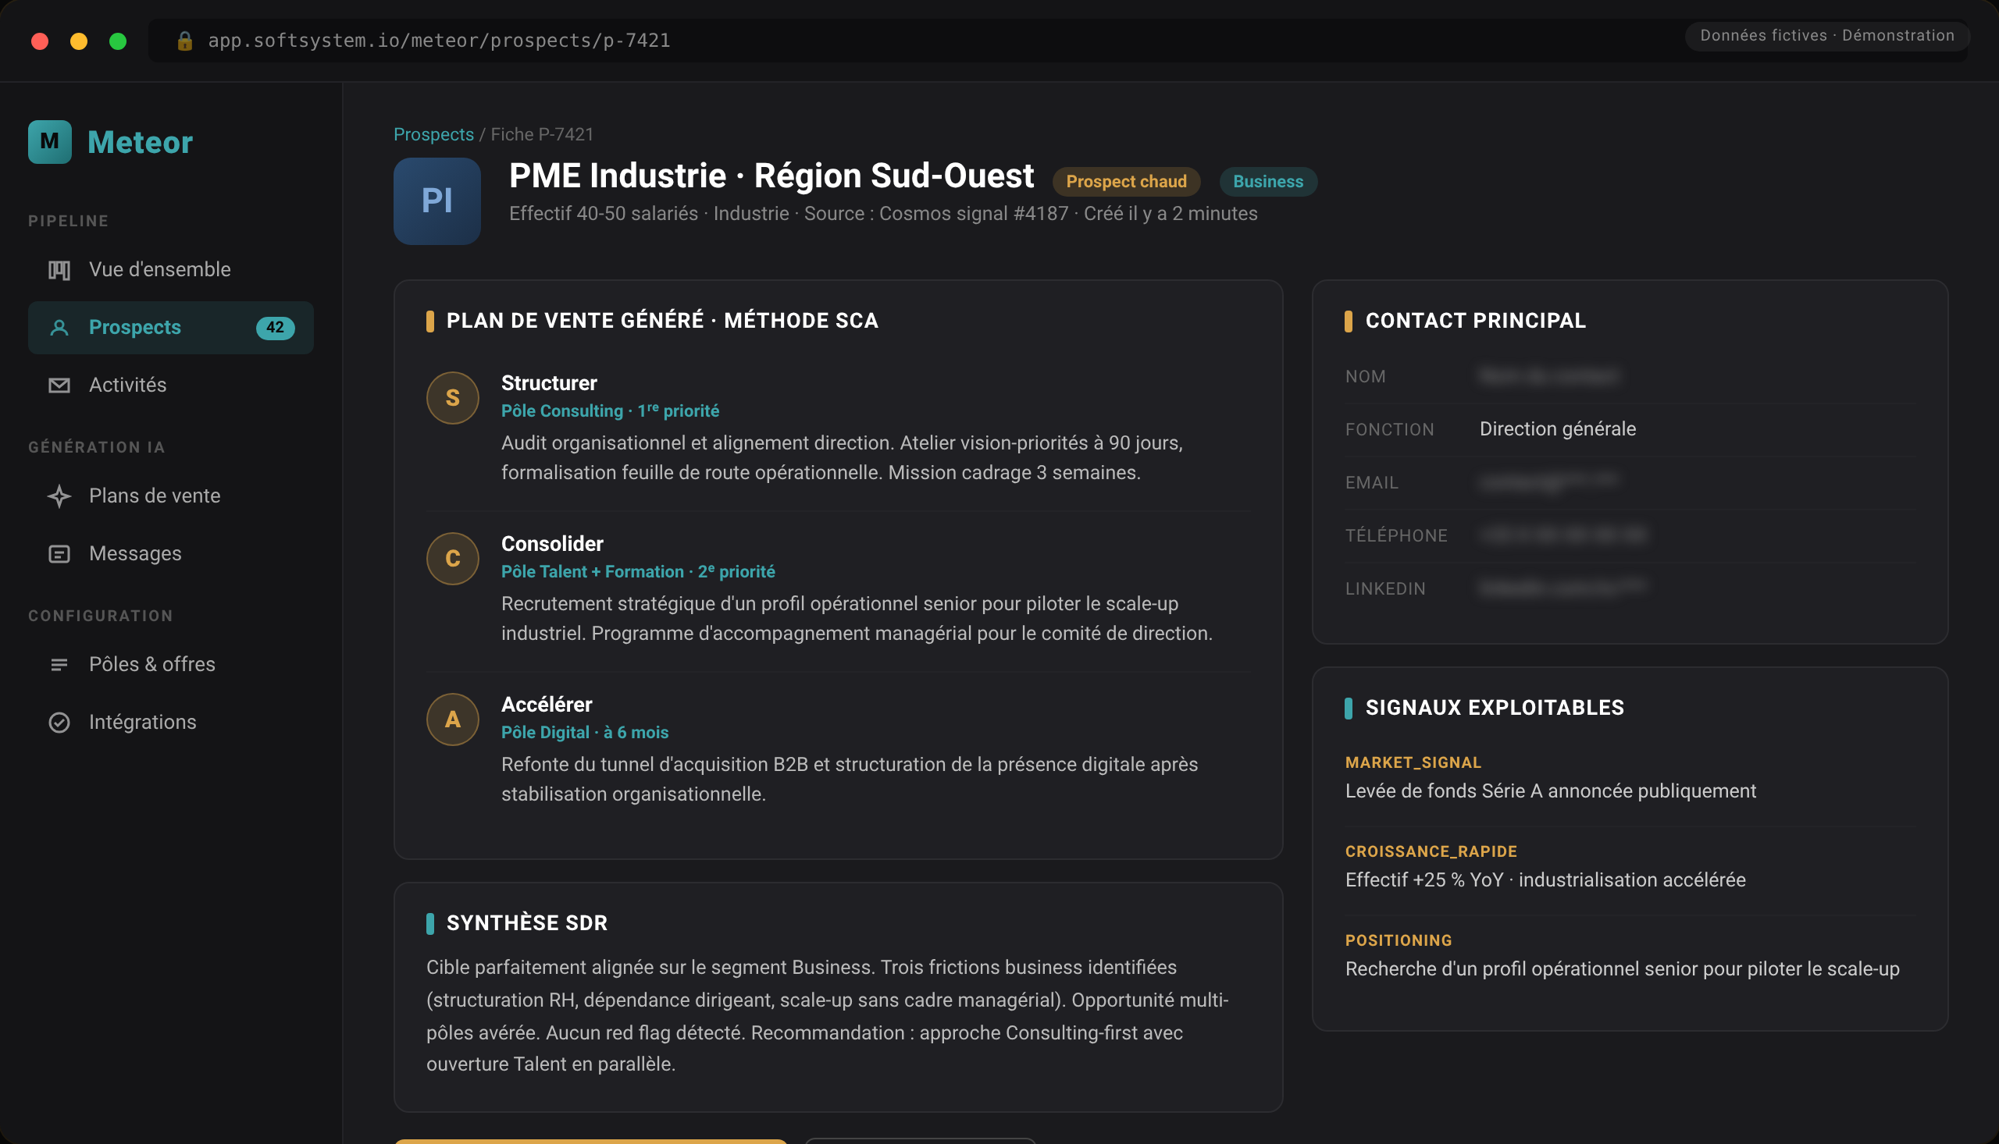
Task: Select the Prospects menu item
Action: coord(170,328)
